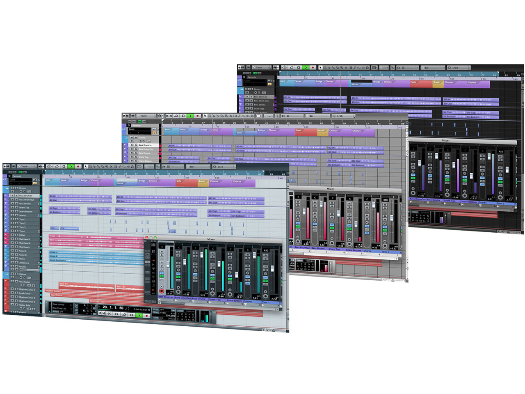This screenshot has height=394, width=525.
Task: Select the Object Selection arrow tool
Action: pyautogui.click(x=85, y=167)
